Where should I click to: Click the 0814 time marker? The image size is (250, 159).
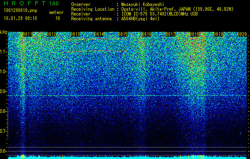point(99,34)
